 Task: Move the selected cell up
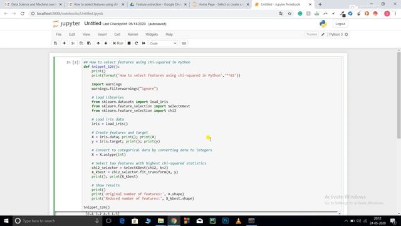tap(98, 43)
